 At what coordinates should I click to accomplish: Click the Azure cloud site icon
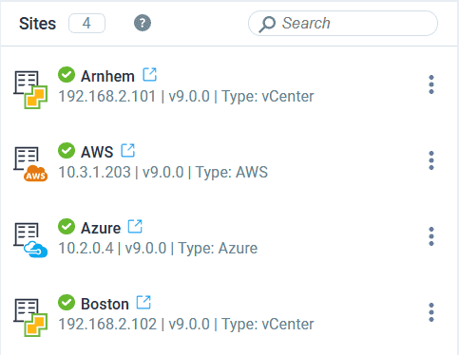(x=30, y=240)
